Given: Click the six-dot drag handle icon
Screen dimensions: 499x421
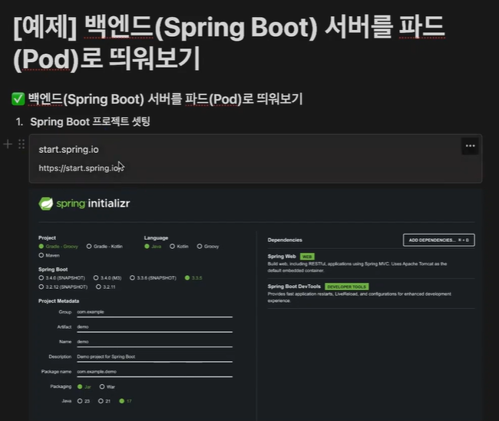Looking at the screenshot, I should point(21,144).
